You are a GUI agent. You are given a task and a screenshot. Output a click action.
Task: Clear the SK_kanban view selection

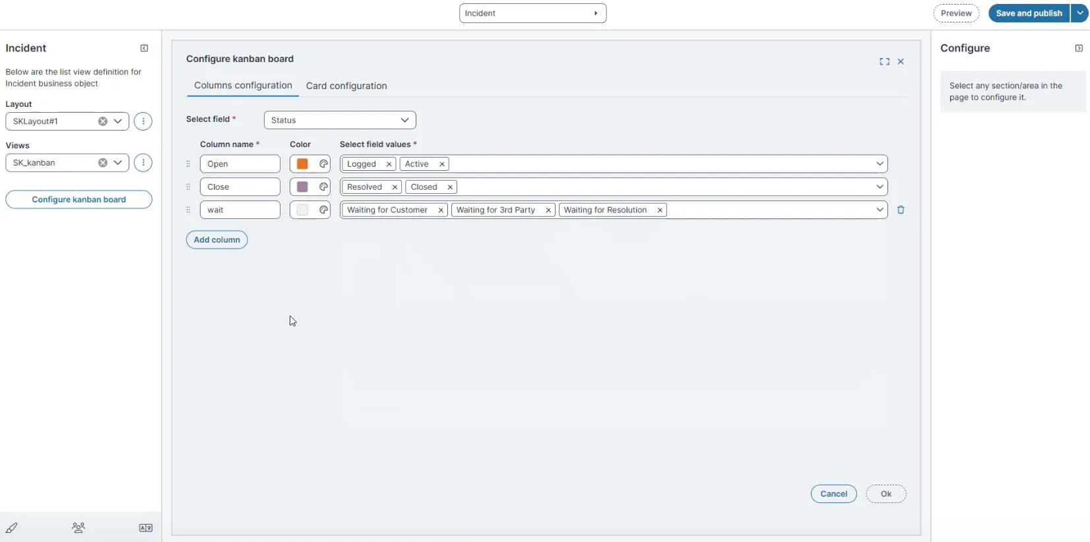coord(103,163)
